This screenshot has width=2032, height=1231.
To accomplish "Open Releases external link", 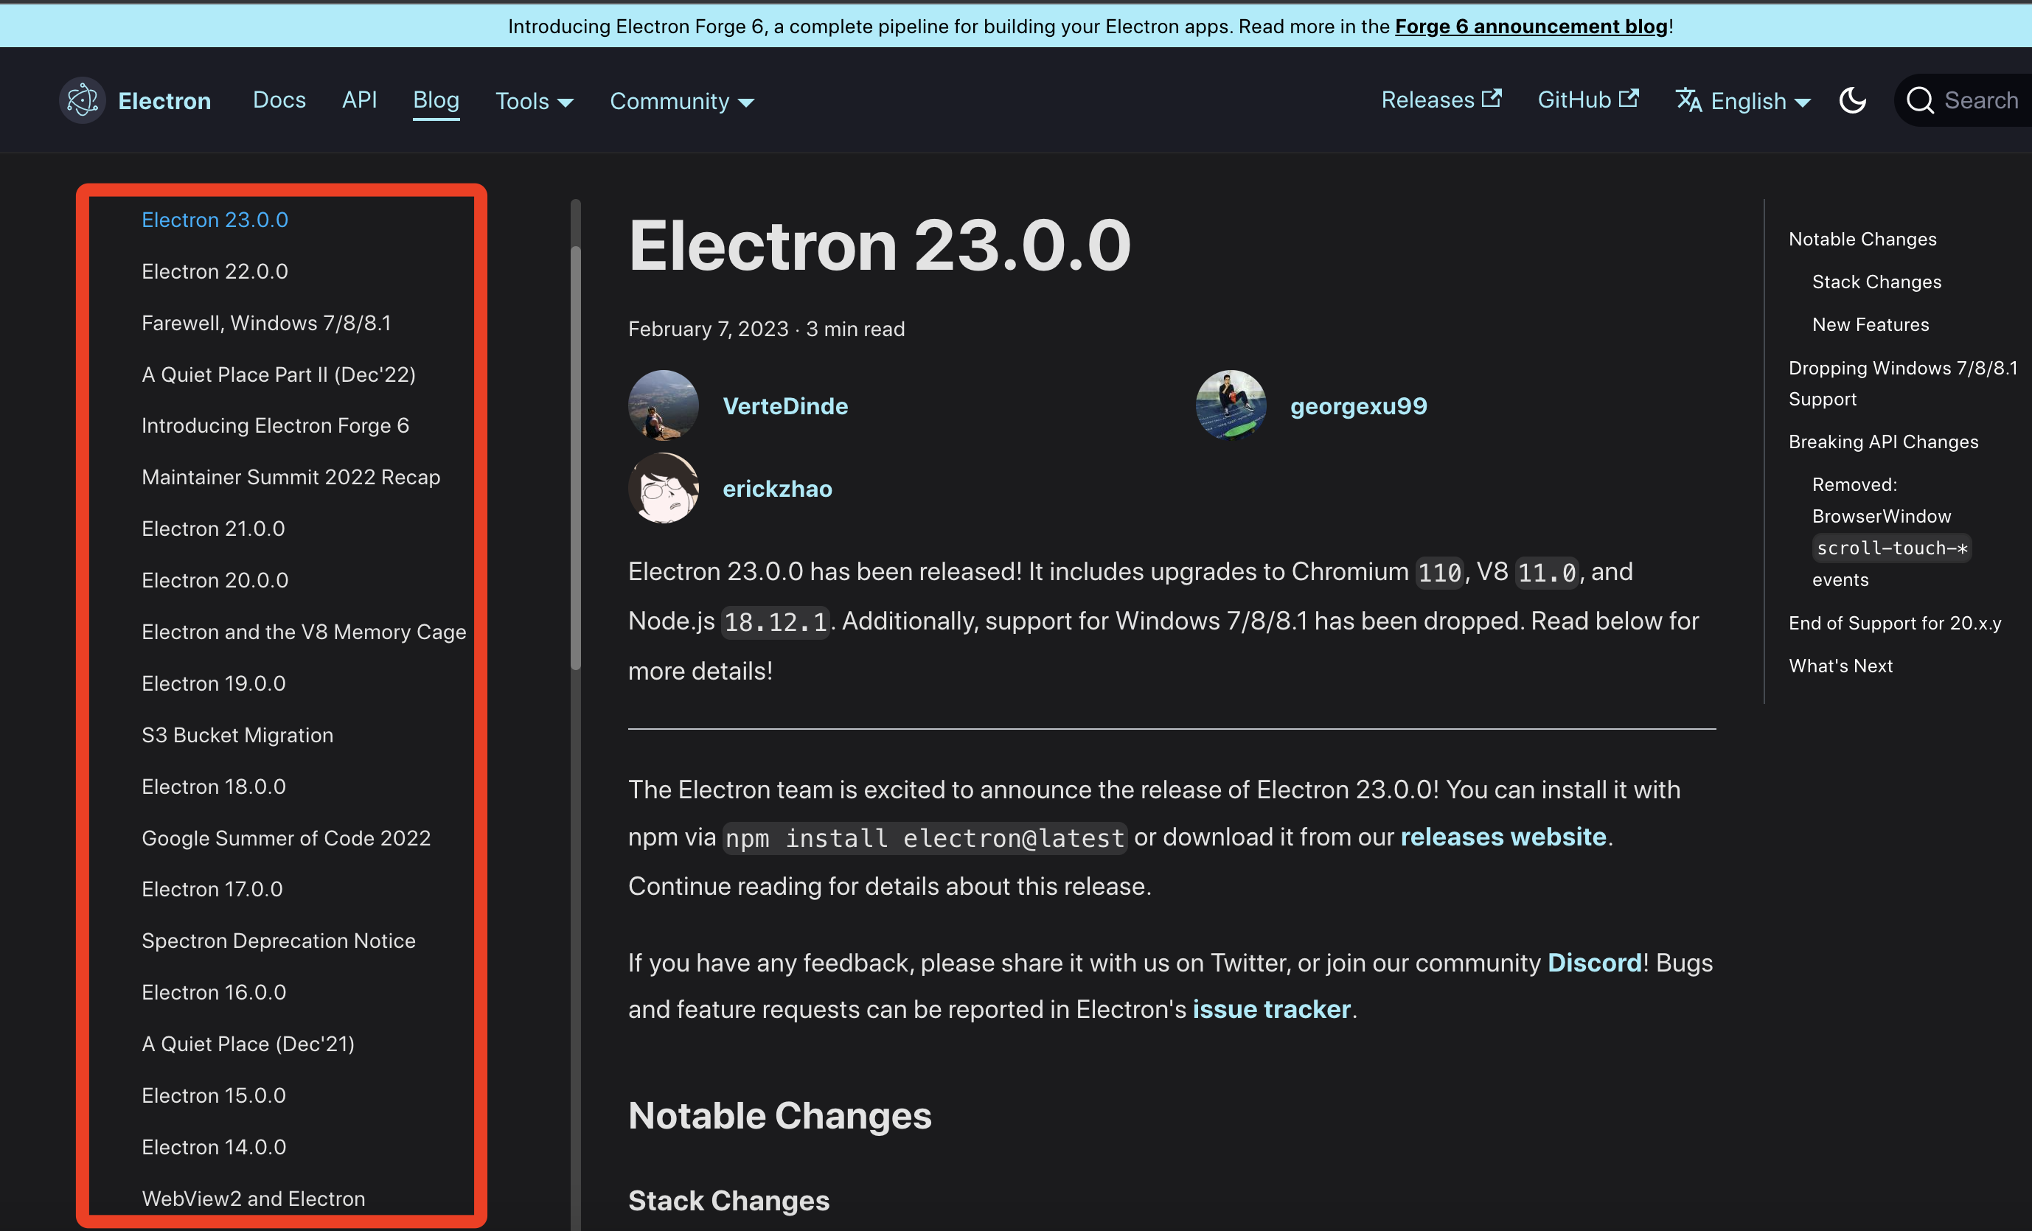I will point(1441,100).
